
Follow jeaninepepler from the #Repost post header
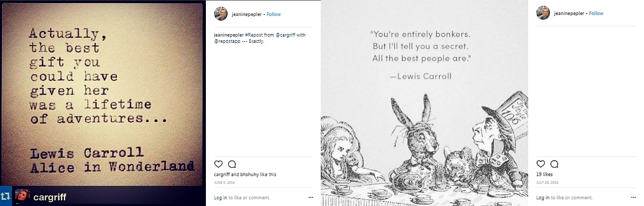[x=274, y=14]
